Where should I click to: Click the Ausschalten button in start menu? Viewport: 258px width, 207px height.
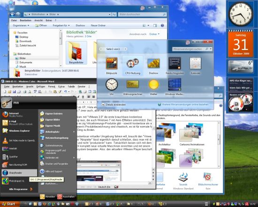coord(66,197)
